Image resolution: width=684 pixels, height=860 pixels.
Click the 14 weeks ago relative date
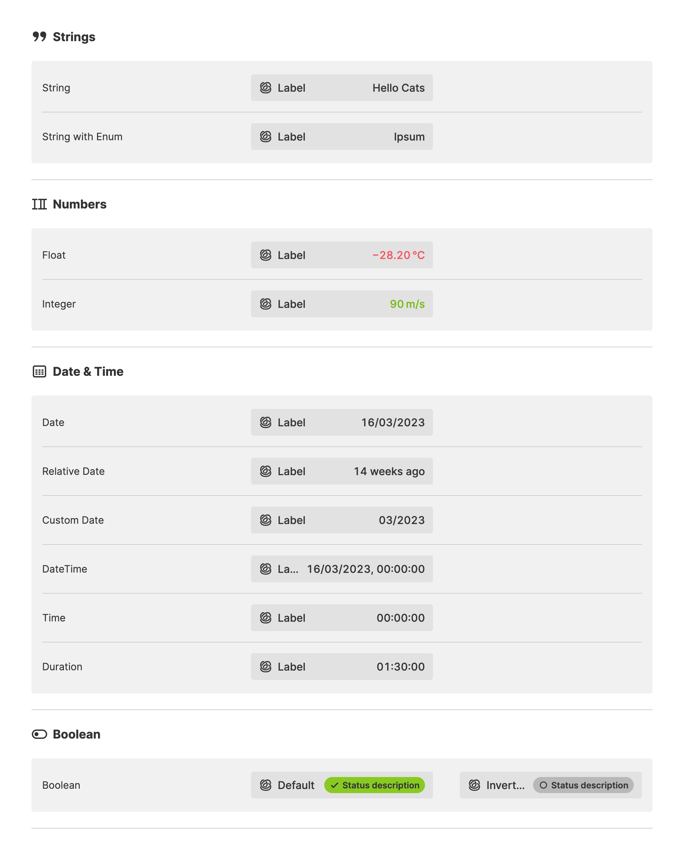(x=389, y=471)
